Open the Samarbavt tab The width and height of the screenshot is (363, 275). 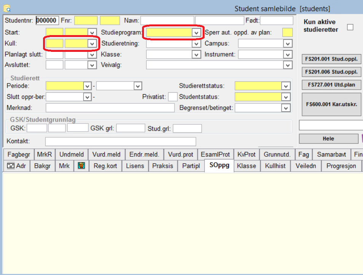click(331, 154)
